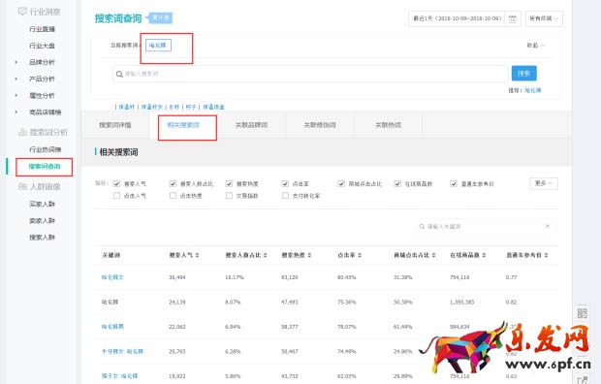The height and width of the screenshot is (384, 601).
Task: Focus the keyword filter input above table
Action: click(485, 226)
